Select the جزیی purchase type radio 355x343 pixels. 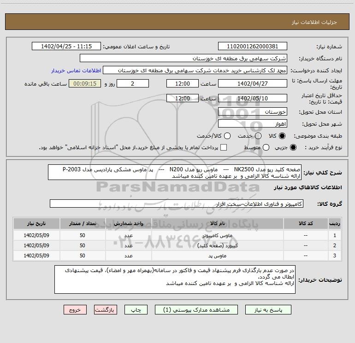click(x=293, y=147)
